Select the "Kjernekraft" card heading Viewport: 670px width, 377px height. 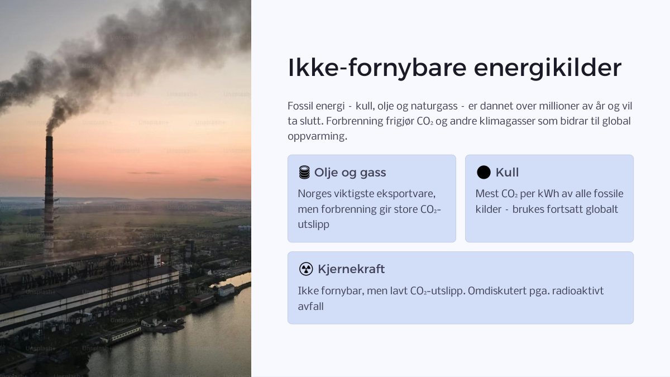[351, 269]
